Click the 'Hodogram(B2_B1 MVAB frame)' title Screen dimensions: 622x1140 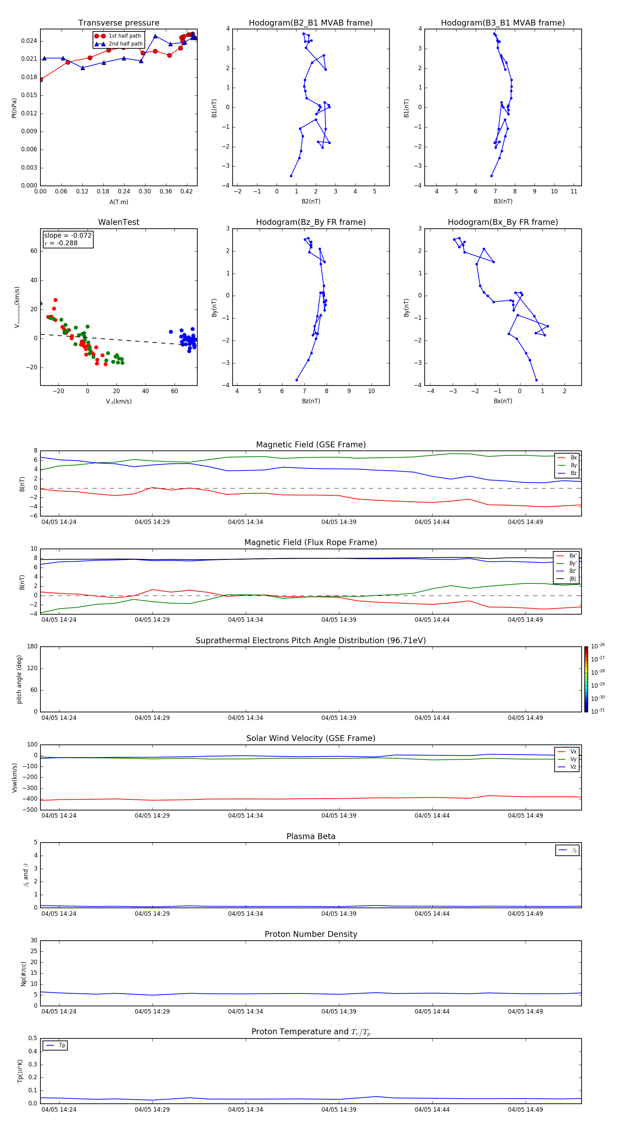(x=311, y=23)
